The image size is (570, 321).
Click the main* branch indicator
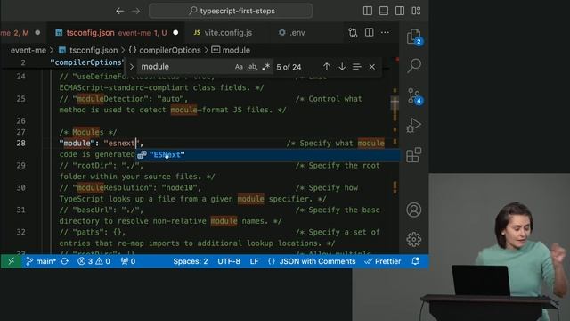pos(41,261)
